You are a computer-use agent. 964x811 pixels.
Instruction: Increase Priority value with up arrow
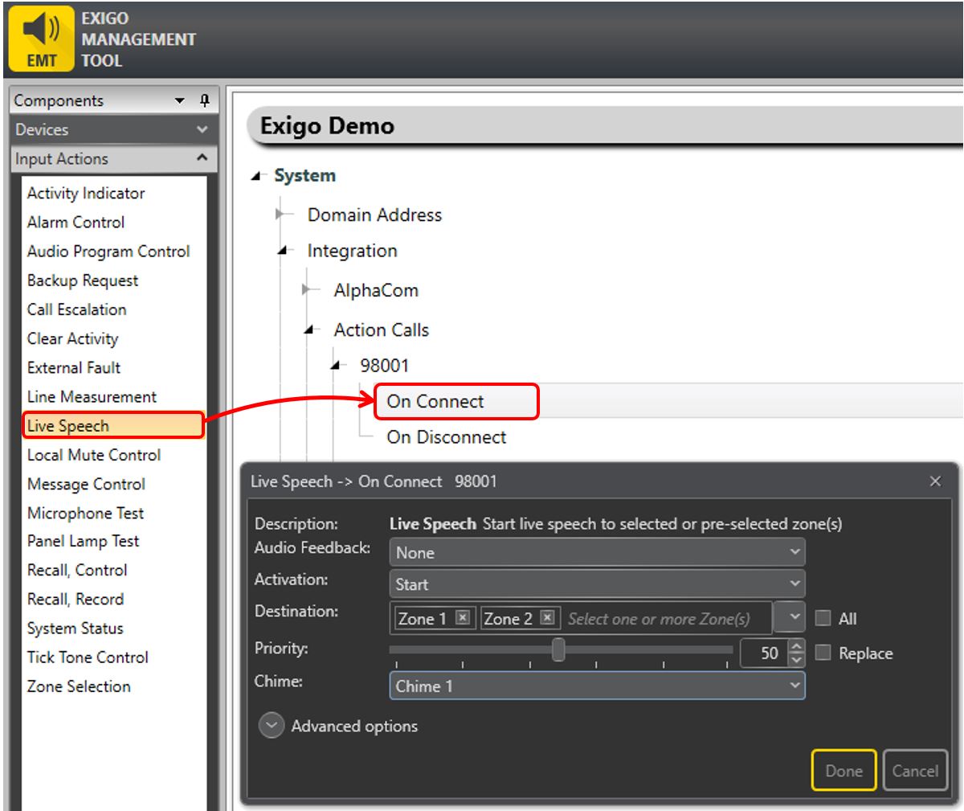click(796, 646)
